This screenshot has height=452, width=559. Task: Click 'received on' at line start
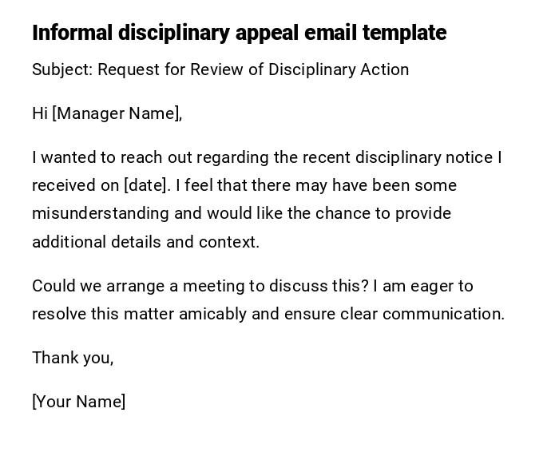pos(75,185)
